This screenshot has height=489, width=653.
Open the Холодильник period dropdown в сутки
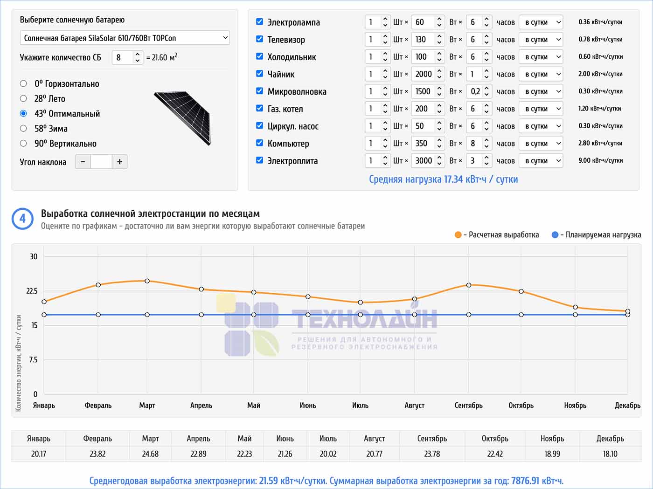click(x=541, y=57)
